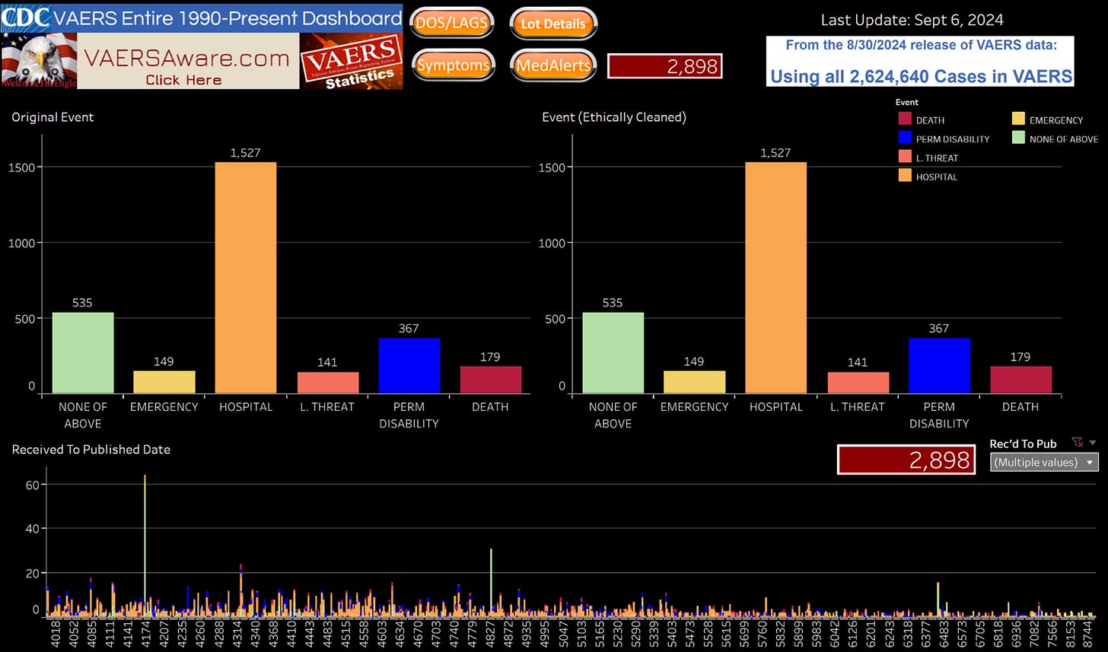Select L. THREAT legend color swatch
The image size is (1108, 652).
point(904,157)
